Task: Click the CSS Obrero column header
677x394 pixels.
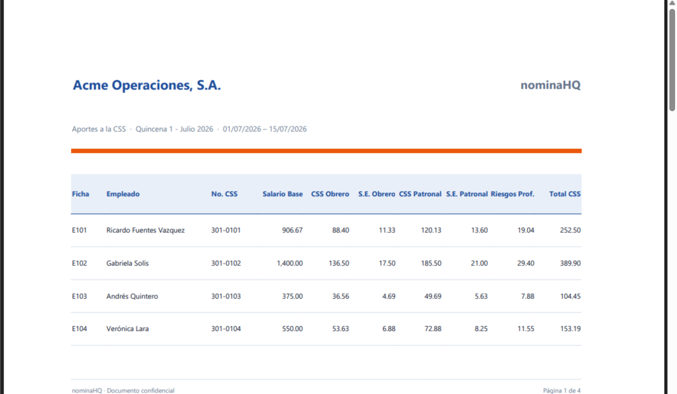Action: [x=330, y=194]
